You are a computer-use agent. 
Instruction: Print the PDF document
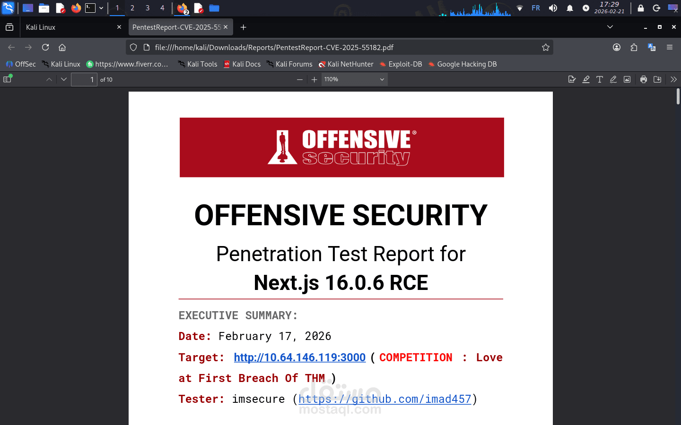tap(644, 79)
